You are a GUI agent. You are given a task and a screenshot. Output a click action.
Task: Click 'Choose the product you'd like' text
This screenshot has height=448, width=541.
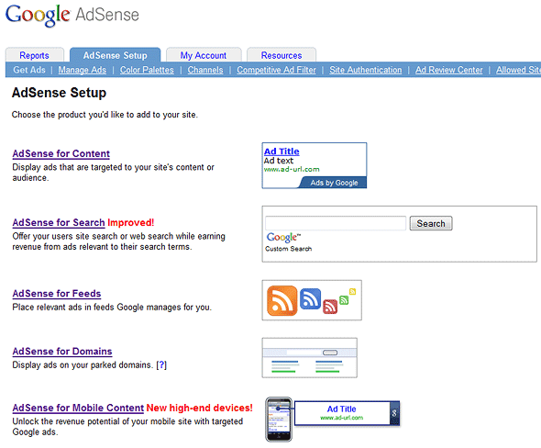point(105,115)
